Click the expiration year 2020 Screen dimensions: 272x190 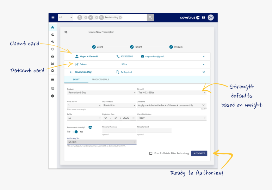(126, 118)
